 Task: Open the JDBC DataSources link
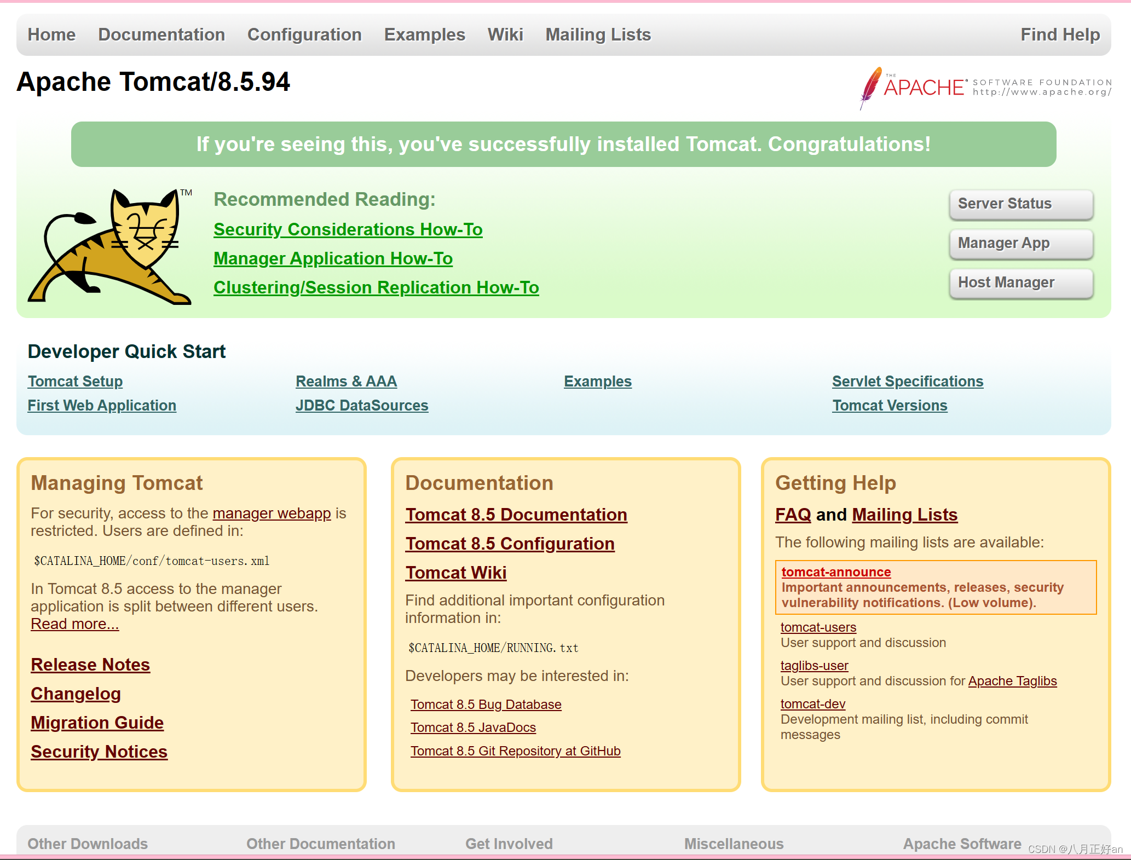(362, 406)
